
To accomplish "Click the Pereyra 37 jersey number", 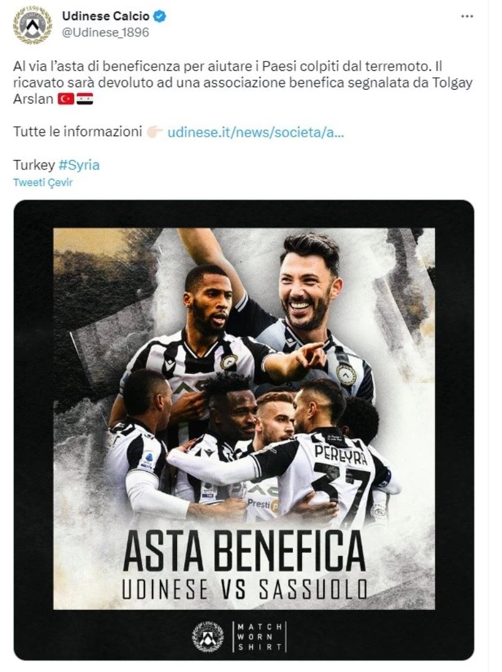I will pos(341,492).
